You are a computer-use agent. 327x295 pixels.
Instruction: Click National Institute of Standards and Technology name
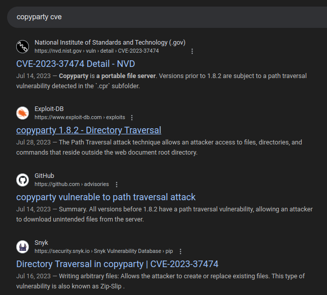pos(110,43)
